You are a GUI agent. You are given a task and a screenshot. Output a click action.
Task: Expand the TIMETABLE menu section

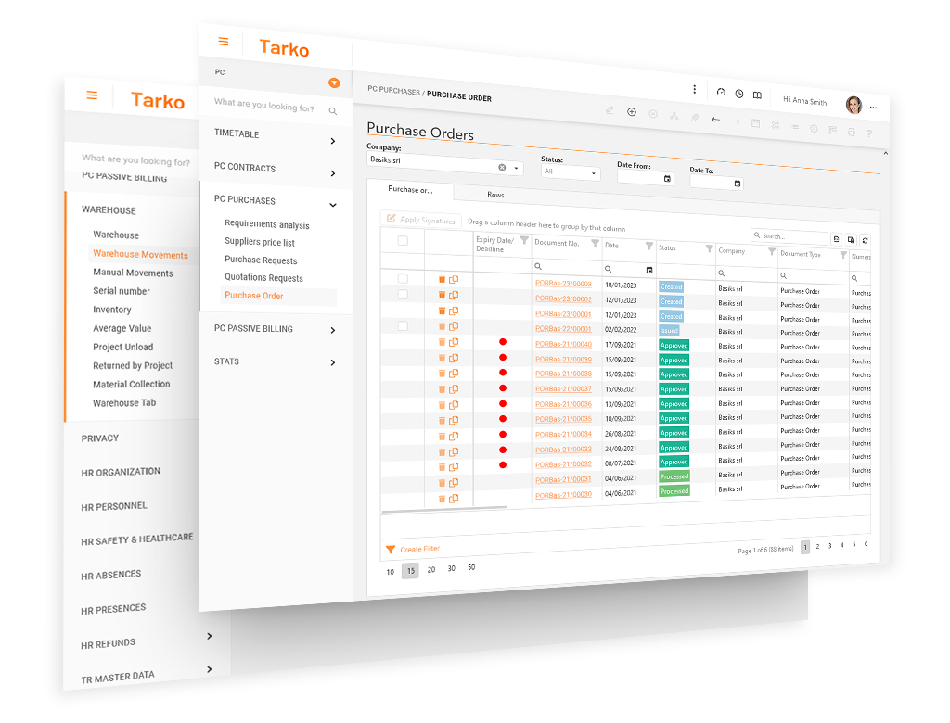click(333, 141)
